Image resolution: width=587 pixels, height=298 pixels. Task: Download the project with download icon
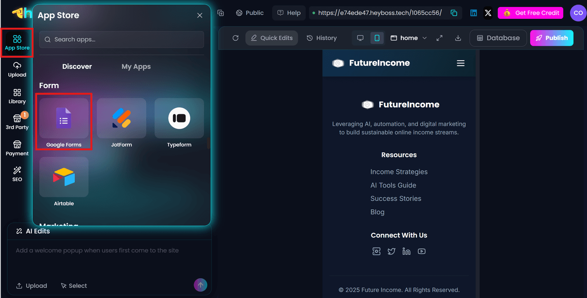click(x=458, y=38)
